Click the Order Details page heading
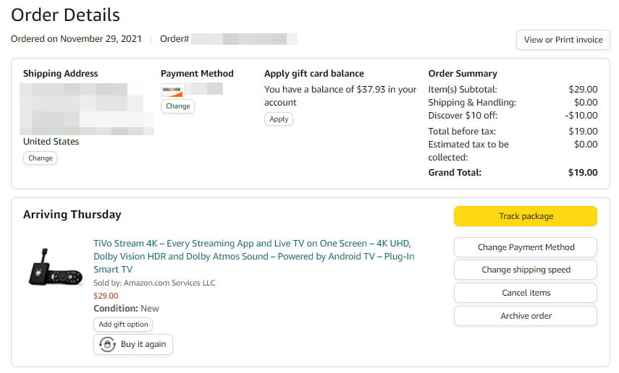Image resolution: width=619 pixels, height=373 pixels. tap(66, 15)
